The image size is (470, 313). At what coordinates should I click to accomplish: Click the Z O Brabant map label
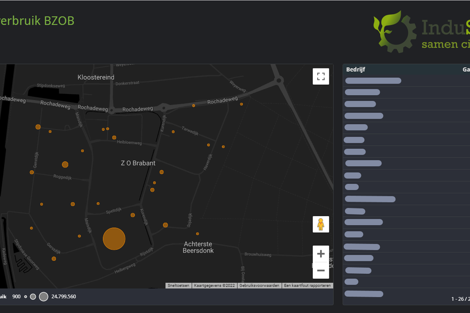tap(138, 163)
